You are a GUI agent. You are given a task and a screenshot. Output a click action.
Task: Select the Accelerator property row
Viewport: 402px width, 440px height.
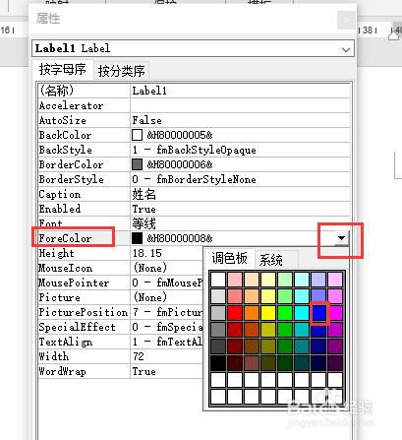click(x=195, y=105)
